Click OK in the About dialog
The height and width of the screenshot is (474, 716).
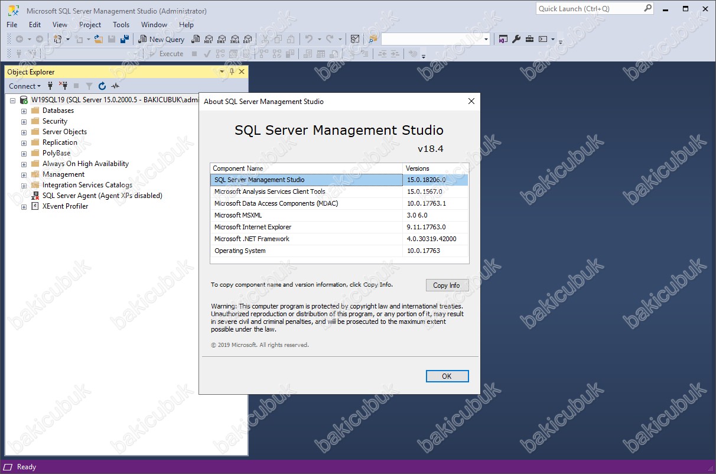tap(447, 376)
